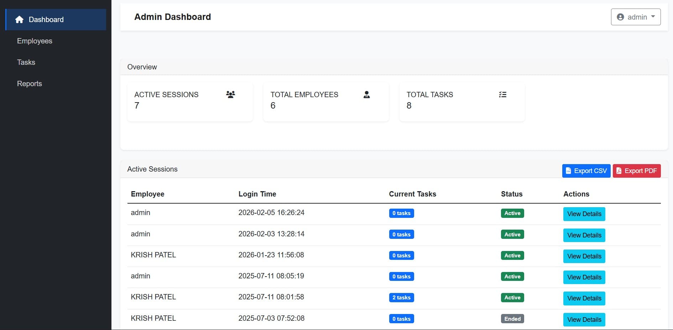This screenshot has width=673, height=330.
Task: Open the Dashboard sidebar item
Action: pyautogui.click(x=56, y=20)
